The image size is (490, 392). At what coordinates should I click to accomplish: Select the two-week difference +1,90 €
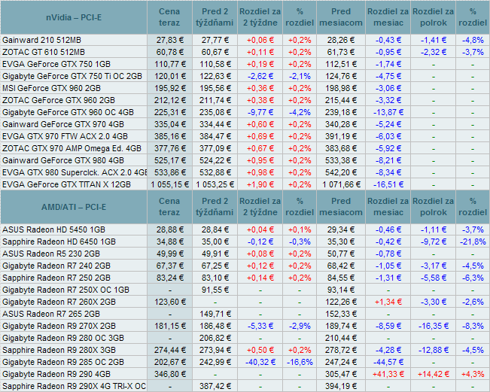click(260, 184)
